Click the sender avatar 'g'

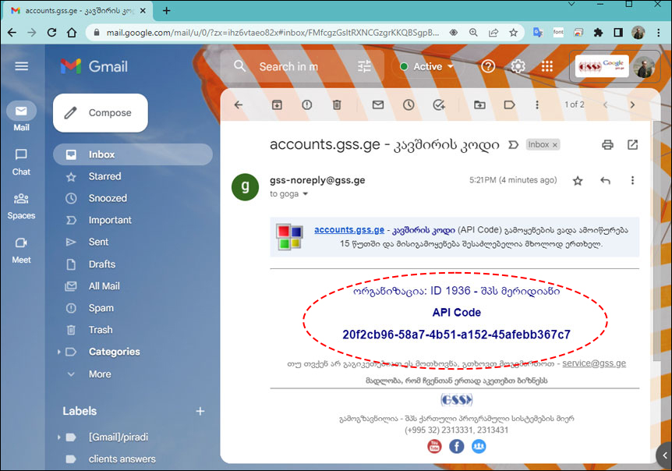point(245,187)
